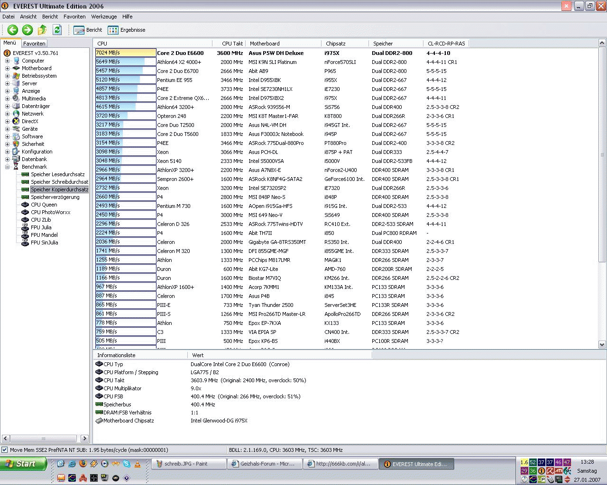607x485 pixels.
Task: Select the DirectX tree icon
Action: pyautogui.click(x=16, y=121)
